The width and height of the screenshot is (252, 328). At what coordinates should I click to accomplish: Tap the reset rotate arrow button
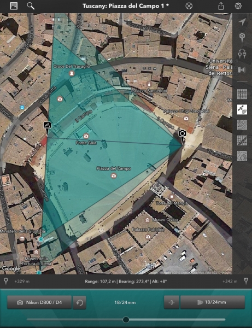79,302
